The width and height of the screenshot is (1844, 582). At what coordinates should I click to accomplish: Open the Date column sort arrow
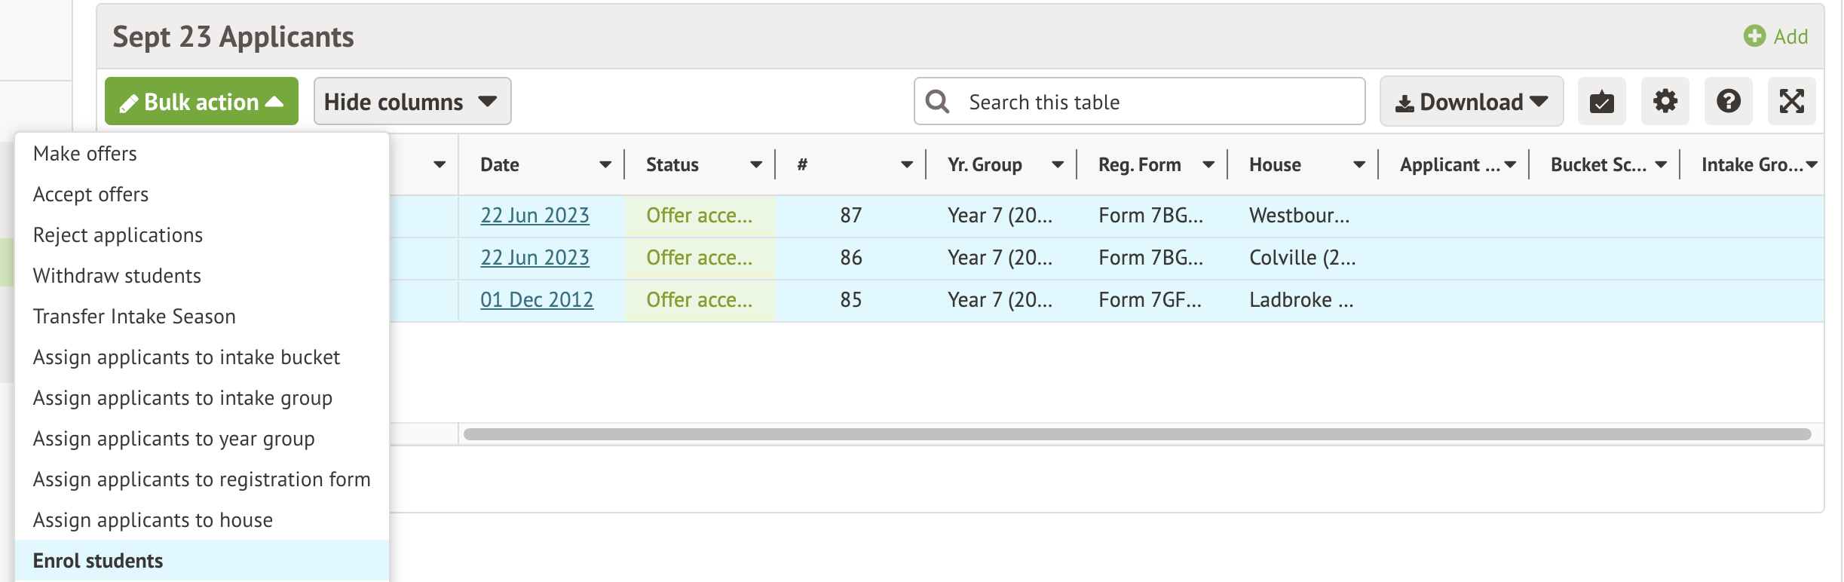click(x=605, y=164)
